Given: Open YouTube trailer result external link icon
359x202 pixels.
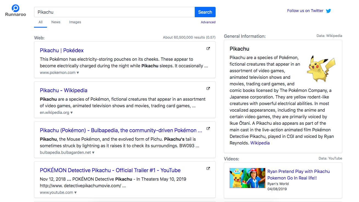Looking at the screenshot, I should pos(208,169).
